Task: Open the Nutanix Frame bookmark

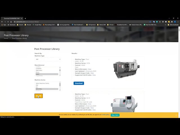Action: (x=136, y=25)
